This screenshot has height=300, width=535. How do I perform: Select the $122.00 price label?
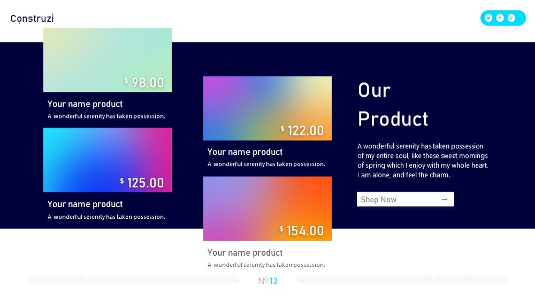(x=302, y=130)
